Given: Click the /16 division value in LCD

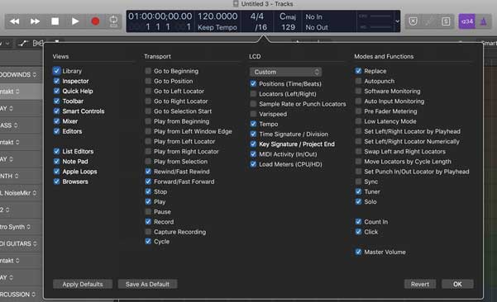Looking at the screenshot, I should (x=260, y=27).
